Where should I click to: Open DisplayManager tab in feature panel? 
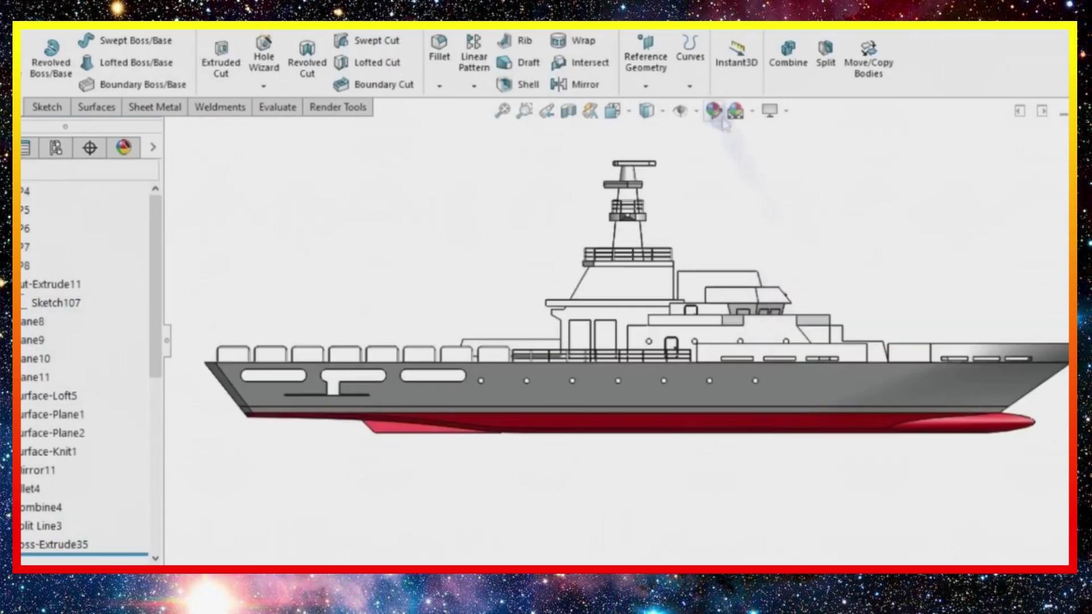[x=123, y=148]
